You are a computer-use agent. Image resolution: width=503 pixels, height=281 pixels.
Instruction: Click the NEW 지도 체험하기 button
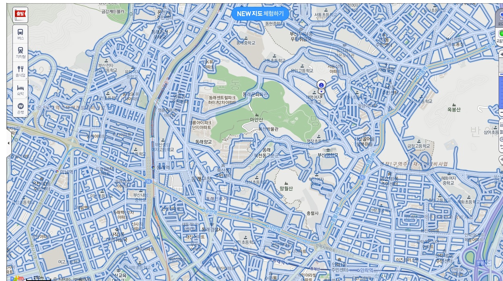(260, 14)
